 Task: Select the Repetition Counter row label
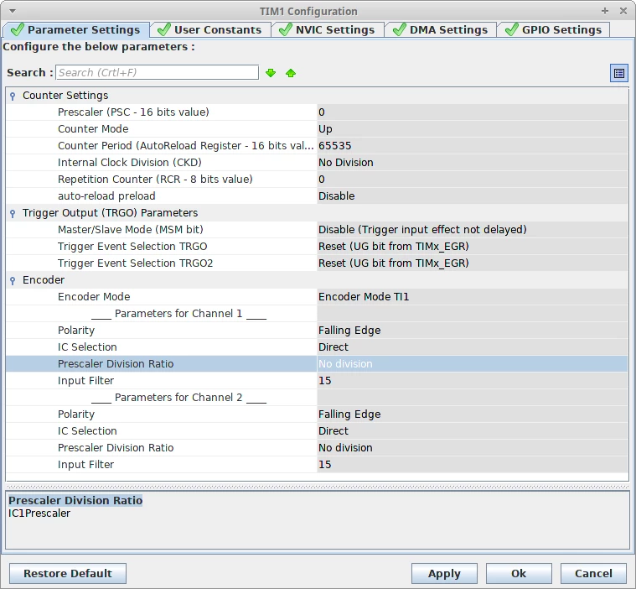(x=155, y=180)
